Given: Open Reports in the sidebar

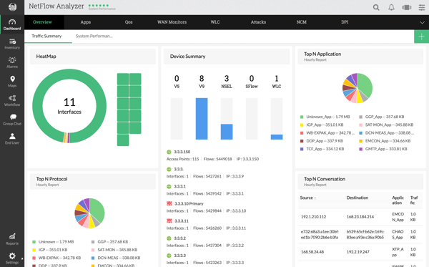Looking at the screenshot, I should click(12, 239).
